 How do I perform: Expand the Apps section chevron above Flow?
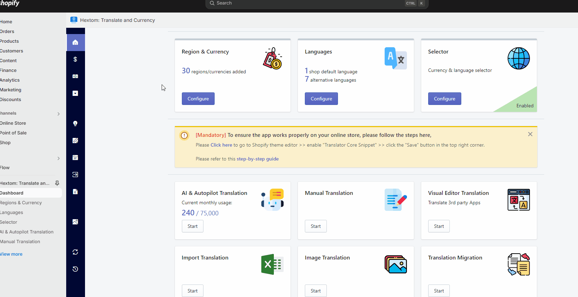point(59,158)
